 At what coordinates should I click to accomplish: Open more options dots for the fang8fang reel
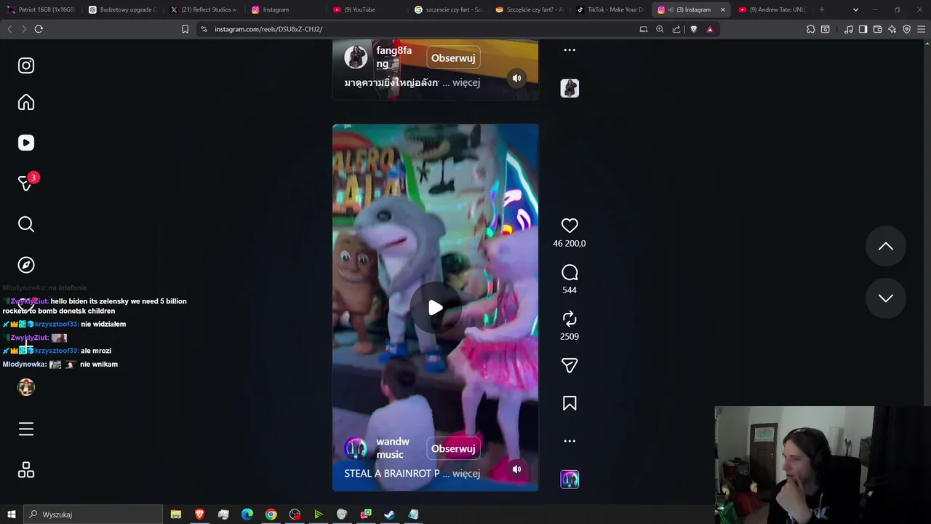click(570, 50)
